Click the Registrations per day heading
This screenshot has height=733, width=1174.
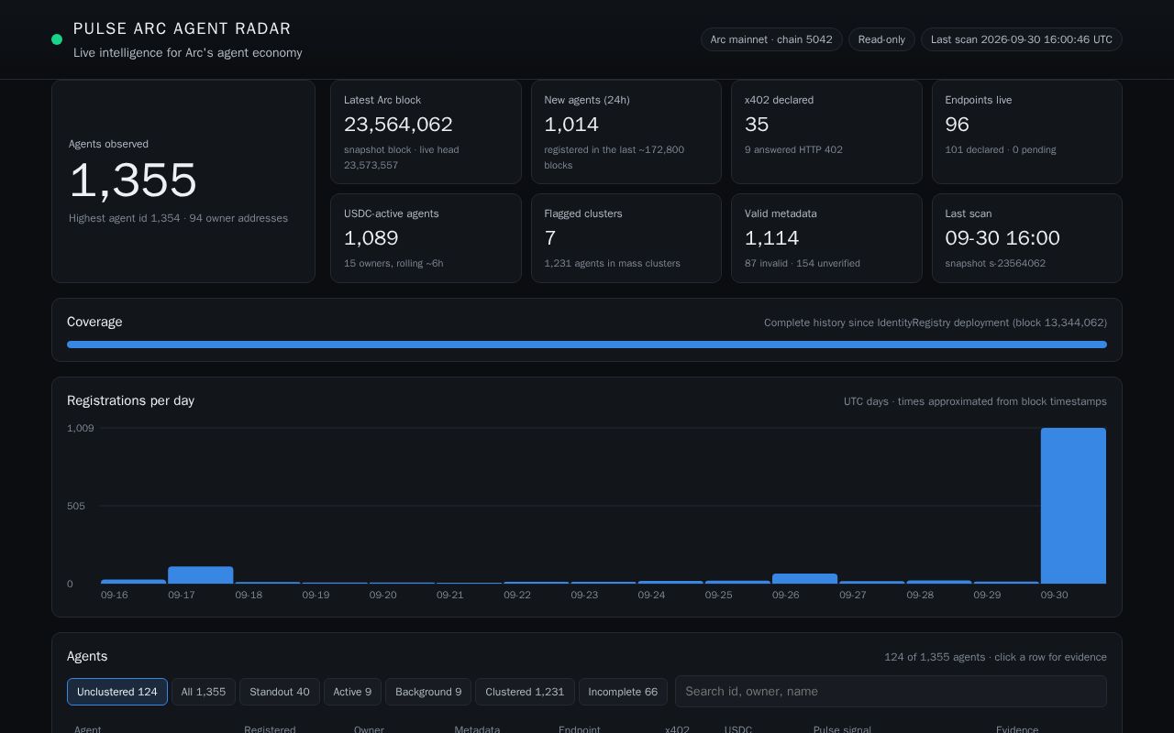tap(130, 400)
